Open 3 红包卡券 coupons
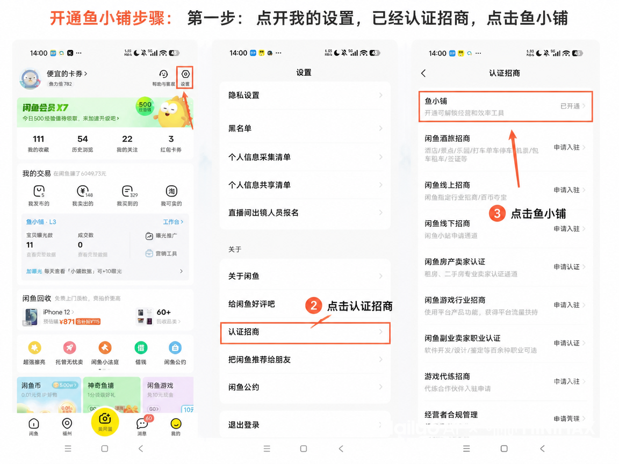This screenshot has height=464, width=619. point(171,143)
